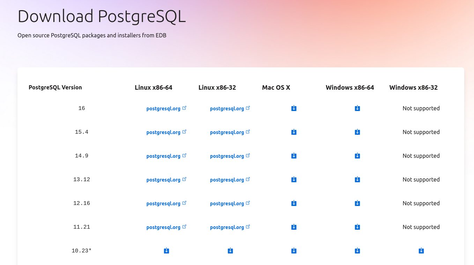Screen dimensions: 474x265
Task: Download PostgreSQL 14.9 for Windows x86-64
Action: click(357, 156)
